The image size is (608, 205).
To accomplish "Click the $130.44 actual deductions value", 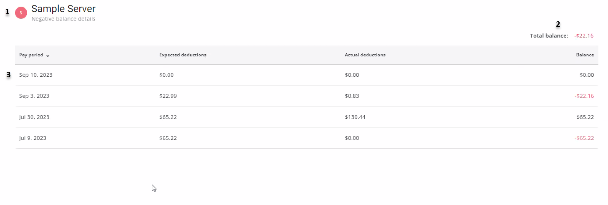I will coord(355,117).
